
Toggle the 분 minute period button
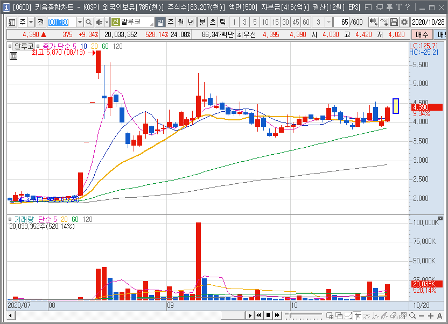tap(202, 22)
